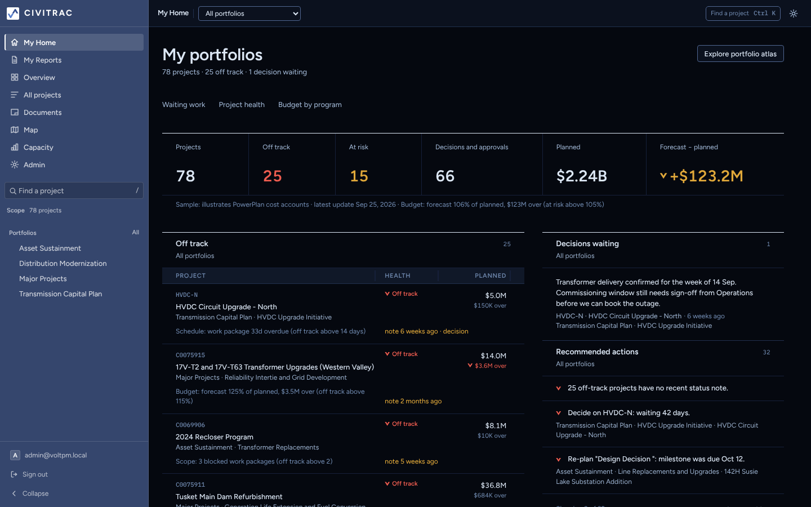Click the sidebar search magnifier icon
Screen dimensions: 811x507
click(x=13, y=191)
